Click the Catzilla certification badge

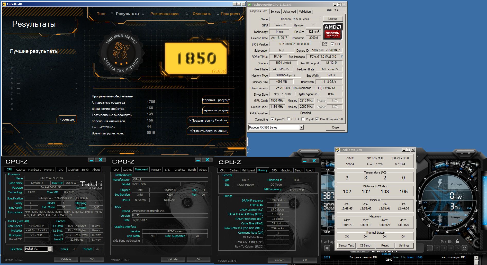pos(121,53)
